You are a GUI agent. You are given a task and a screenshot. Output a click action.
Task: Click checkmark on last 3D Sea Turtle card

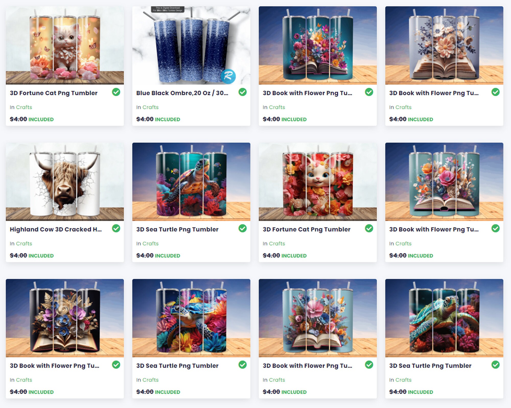point(495,365)
